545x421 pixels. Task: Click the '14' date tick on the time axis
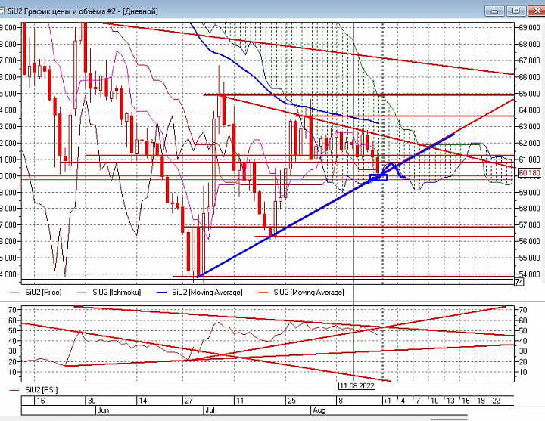[x=143, y=401]
